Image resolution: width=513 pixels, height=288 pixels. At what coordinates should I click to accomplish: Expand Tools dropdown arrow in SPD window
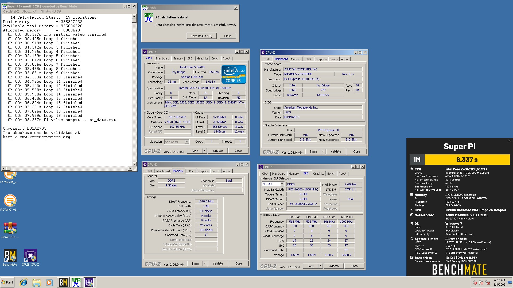point(320,266)
